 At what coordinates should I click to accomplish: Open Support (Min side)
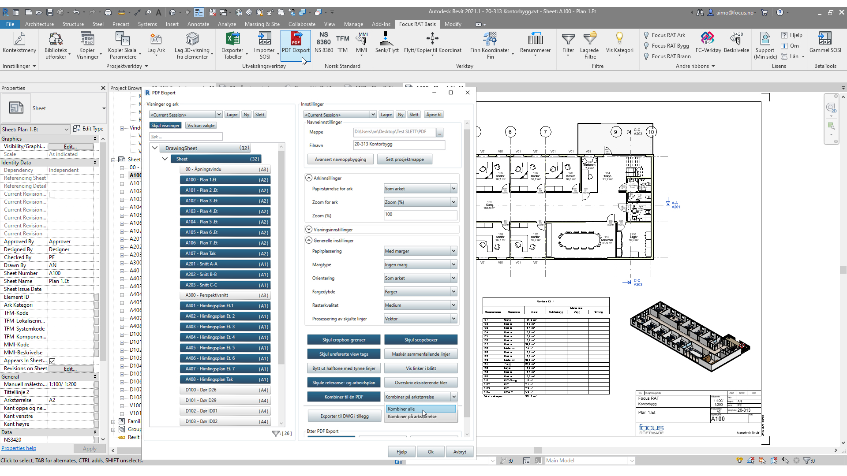(x=765, y=46)
